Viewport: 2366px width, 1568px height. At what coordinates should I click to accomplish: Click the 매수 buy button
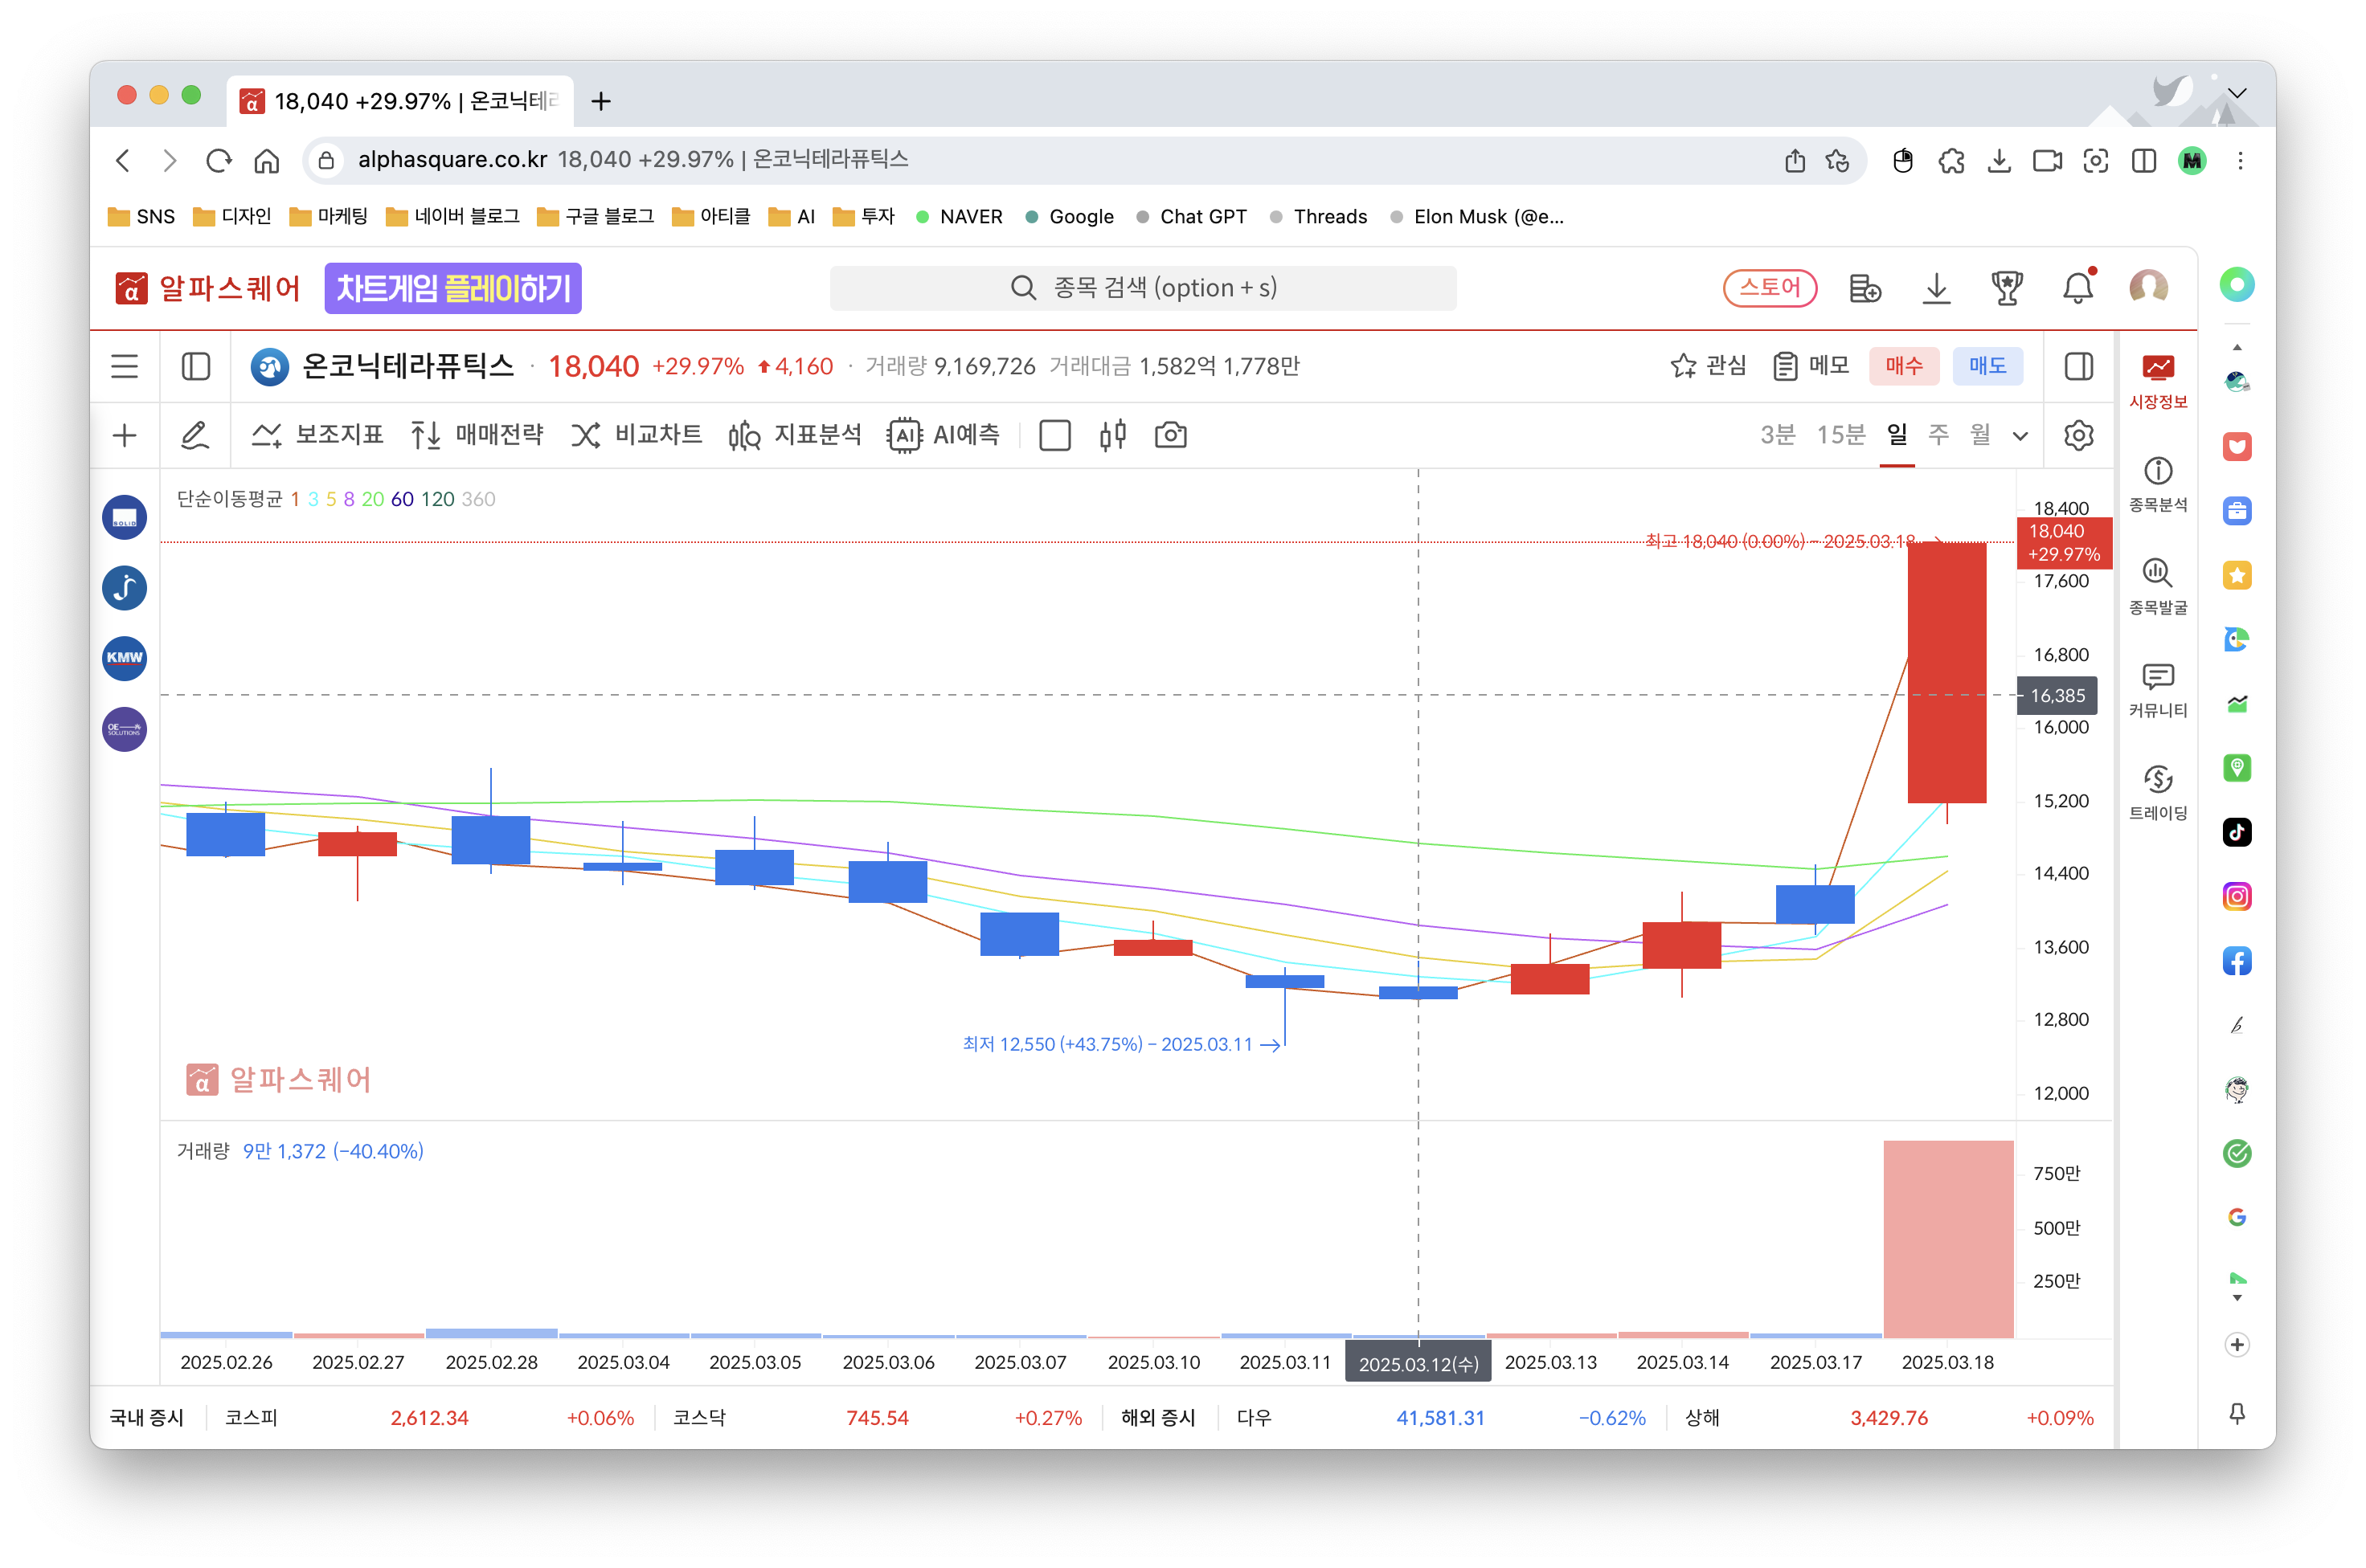(x=1903, y=366)
